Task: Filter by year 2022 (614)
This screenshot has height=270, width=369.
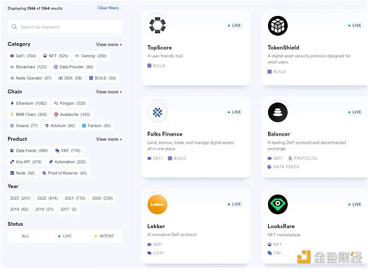Action: tap(47, 198)
